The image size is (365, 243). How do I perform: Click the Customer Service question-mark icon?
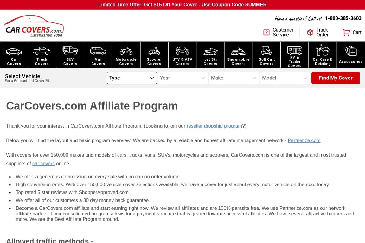266,33
